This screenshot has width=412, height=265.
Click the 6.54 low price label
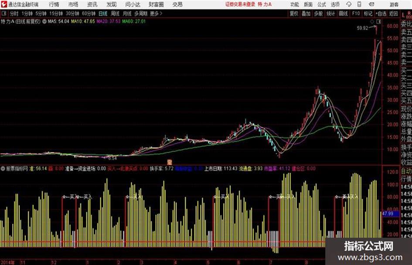click(112, 158)
